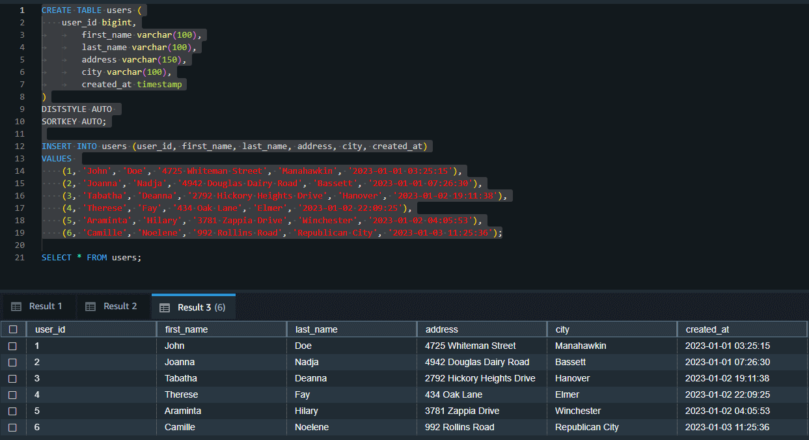Select the cell containing Winchester
Viewport: 809px width, 440px height.
point(578,411)
